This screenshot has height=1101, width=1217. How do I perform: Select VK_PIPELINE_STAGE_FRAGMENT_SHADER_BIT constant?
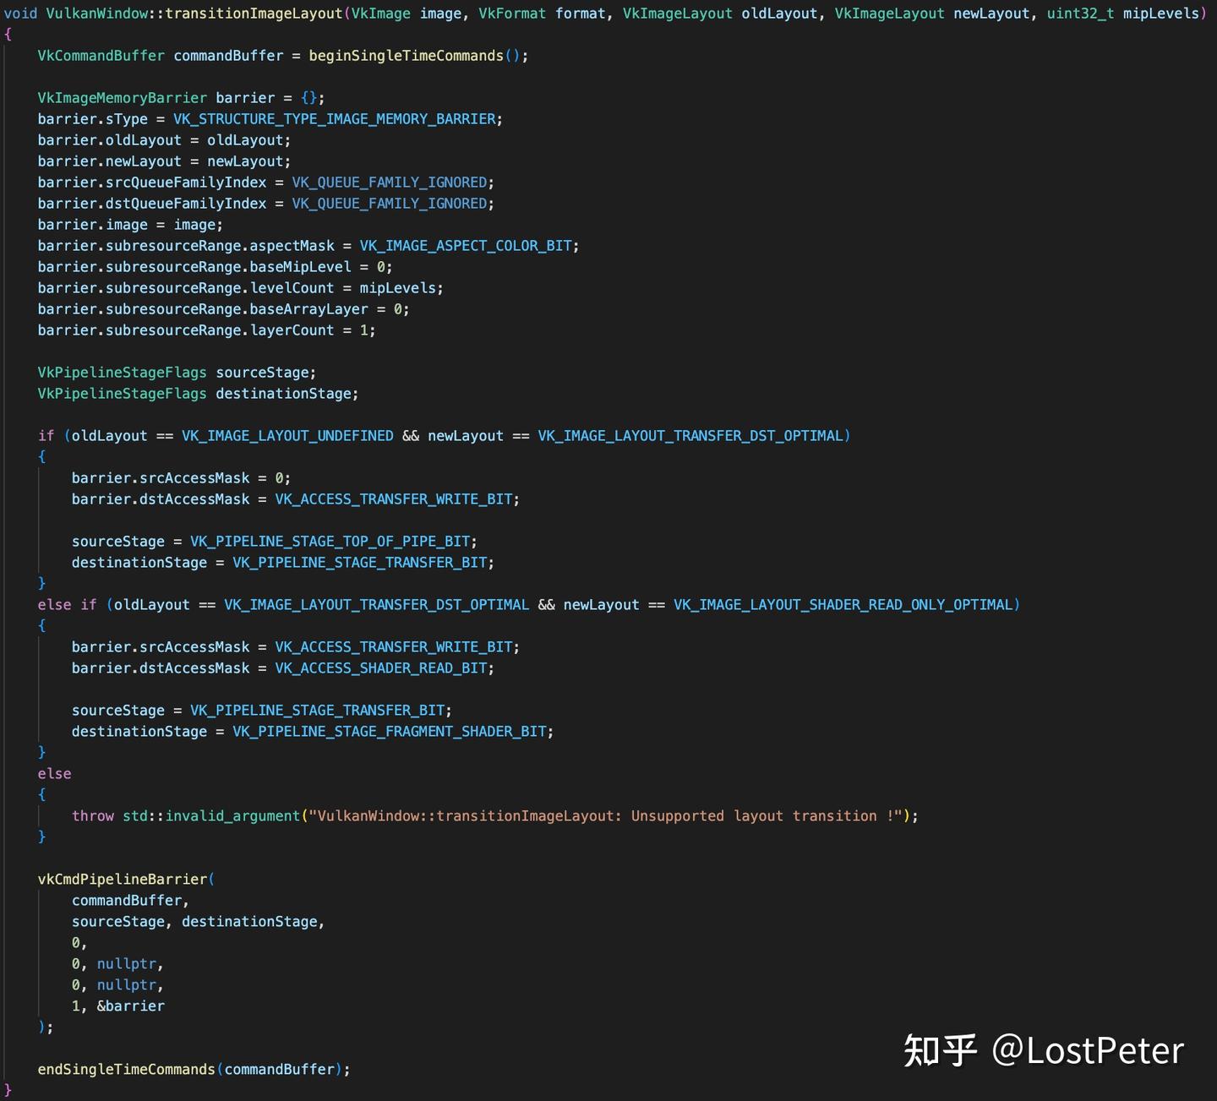click(390, 731)
